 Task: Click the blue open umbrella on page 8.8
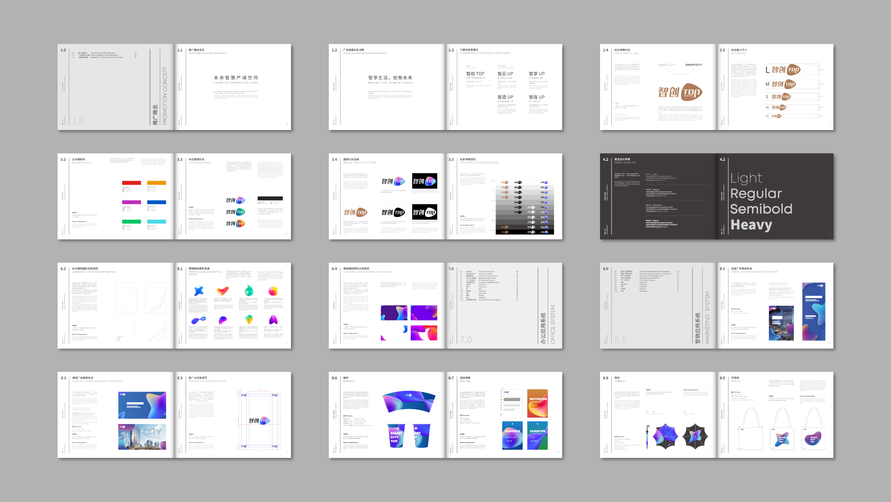[665, 437]
